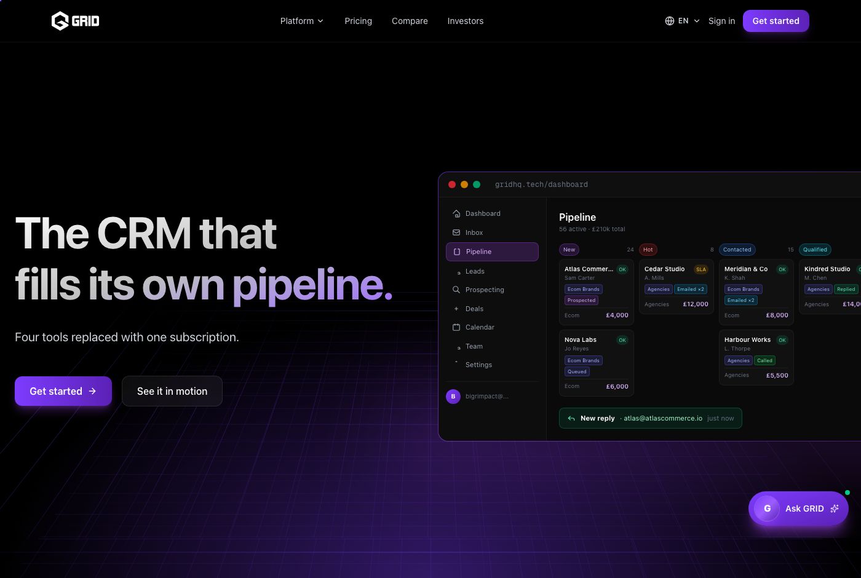Open the Pricing page
The image size is (861, 578).
pyautogui.click(x=359, y=21)
